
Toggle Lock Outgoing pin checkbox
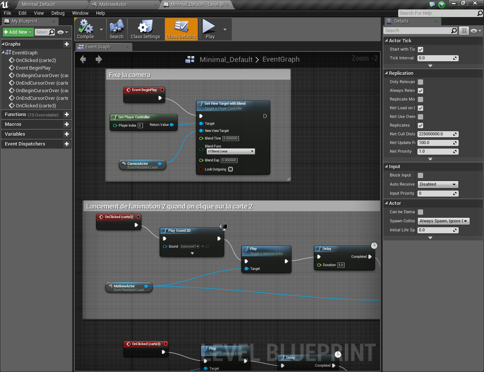230,169
